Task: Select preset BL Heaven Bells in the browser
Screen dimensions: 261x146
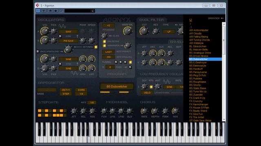Action: coord(199,49)
